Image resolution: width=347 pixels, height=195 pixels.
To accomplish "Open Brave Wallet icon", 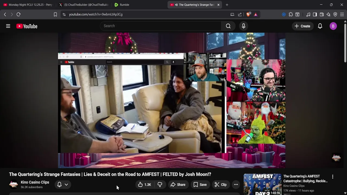I will tap(322, 14).
